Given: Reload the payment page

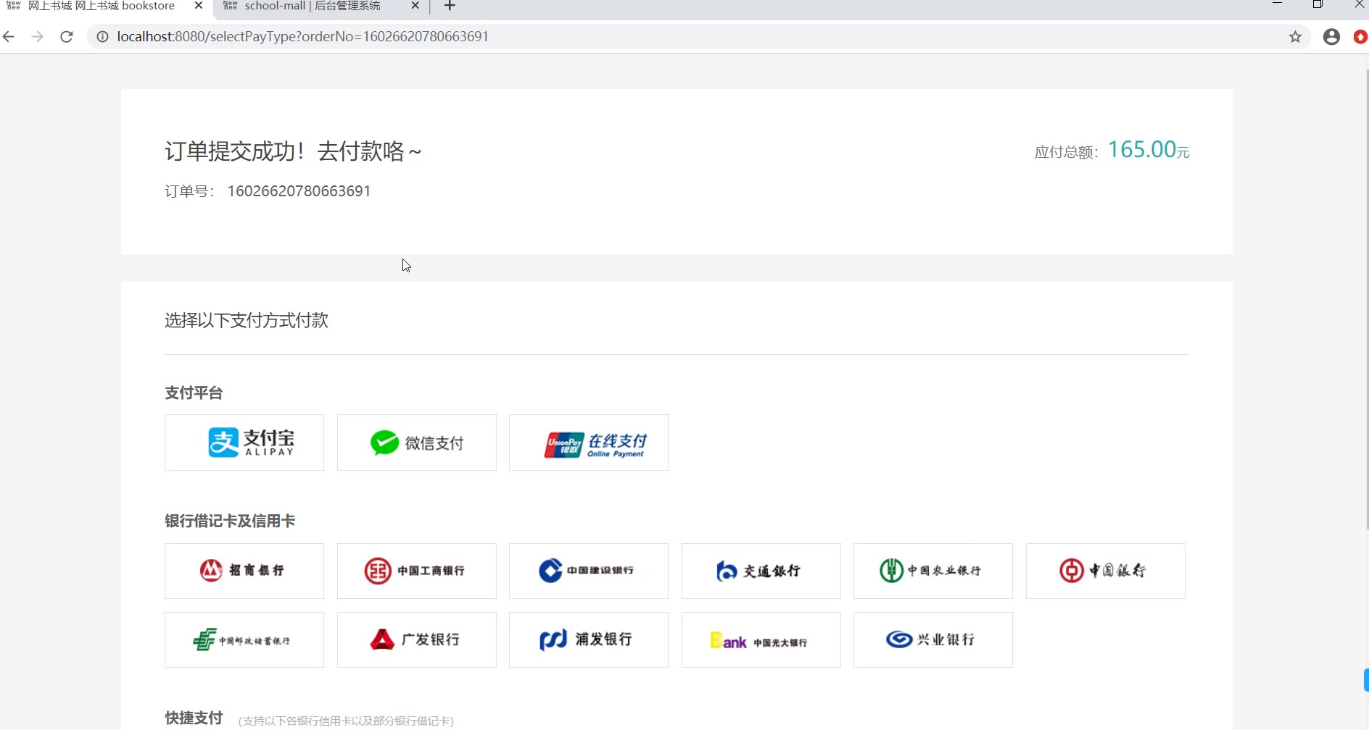Looking at the screenshot, I should click(x=67, y=37).
